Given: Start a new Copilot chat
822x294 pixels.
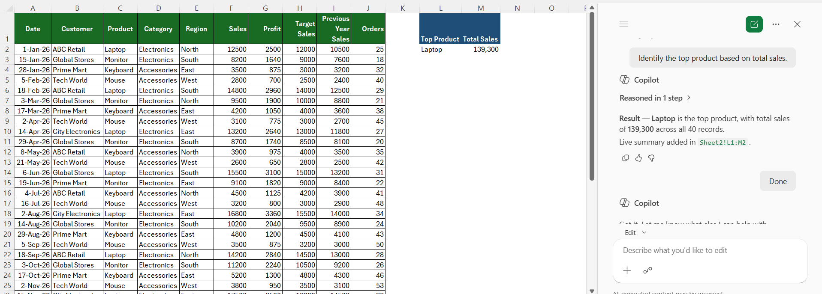Looking at the screenshot, I should coord(754,24).
